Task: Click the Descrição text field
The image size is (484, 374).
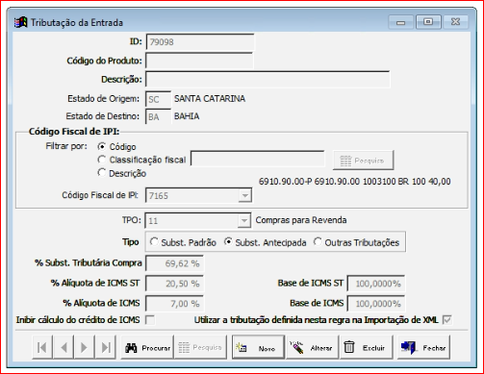Action: pyautogui.click(x=267, y=80)
